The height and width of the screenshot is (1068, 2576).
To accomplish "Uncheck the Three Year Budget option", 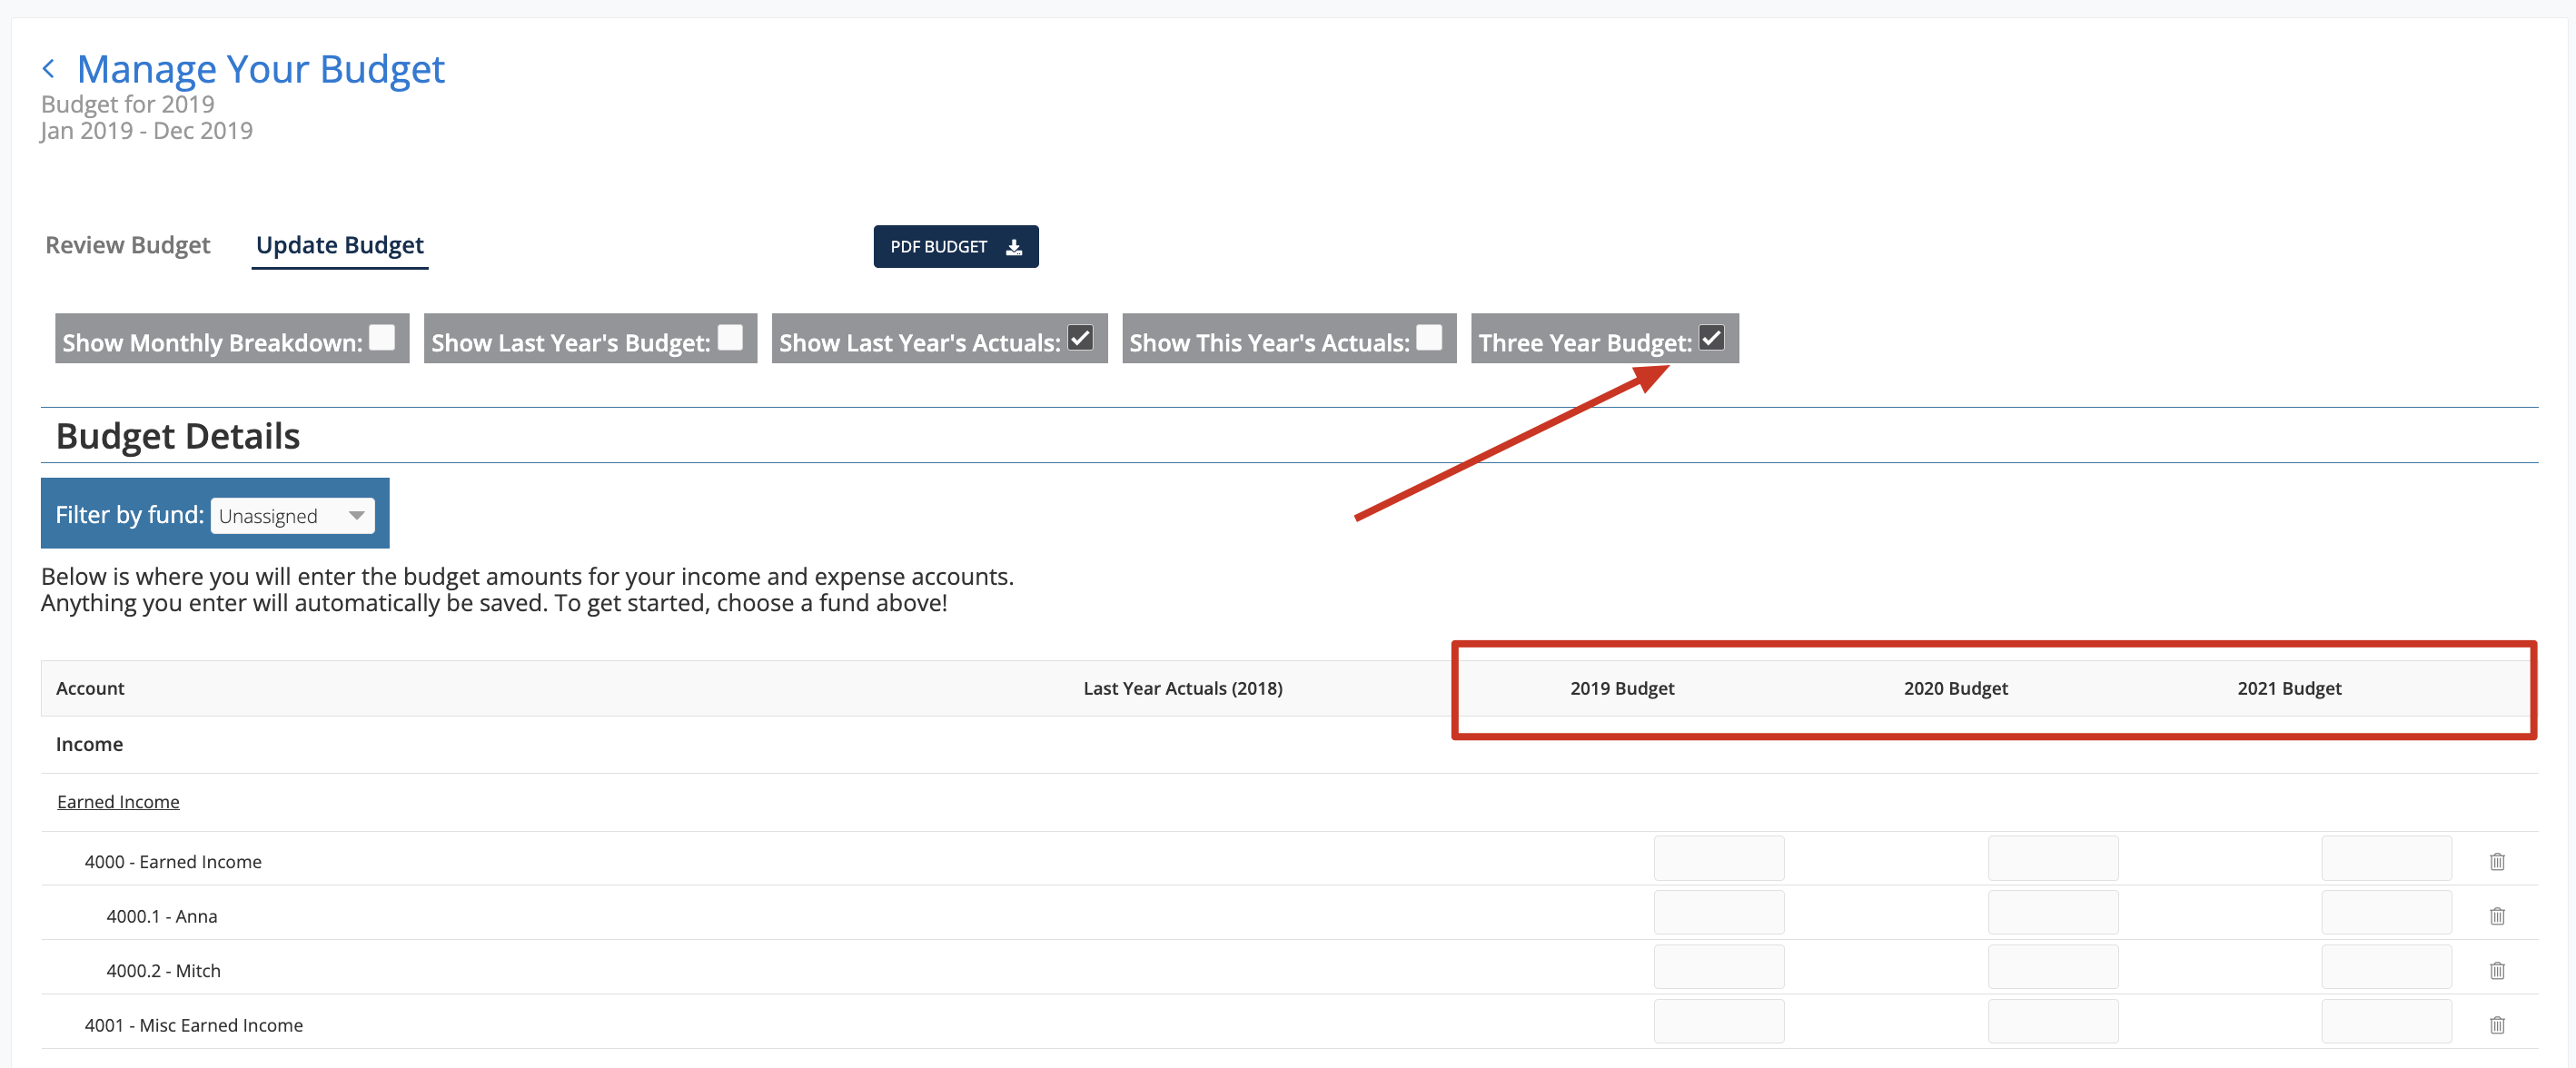I will click(1711, 338).
